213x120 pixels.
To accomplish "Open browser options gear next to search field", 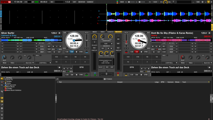I will click(105, 79).
